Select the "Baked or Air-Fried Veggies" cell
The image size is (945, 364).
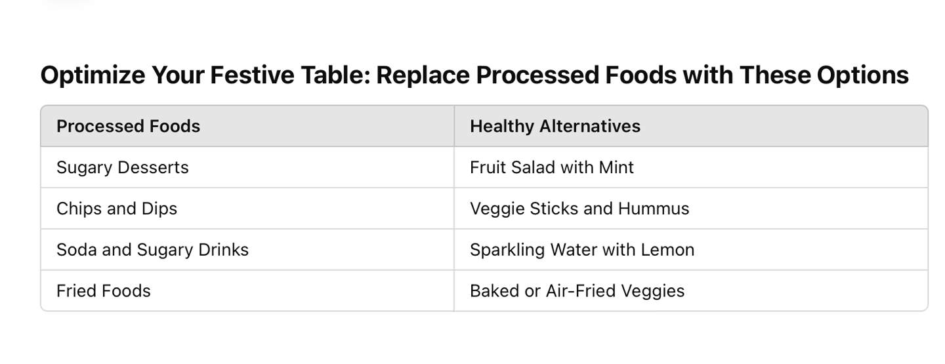point(577,291)
